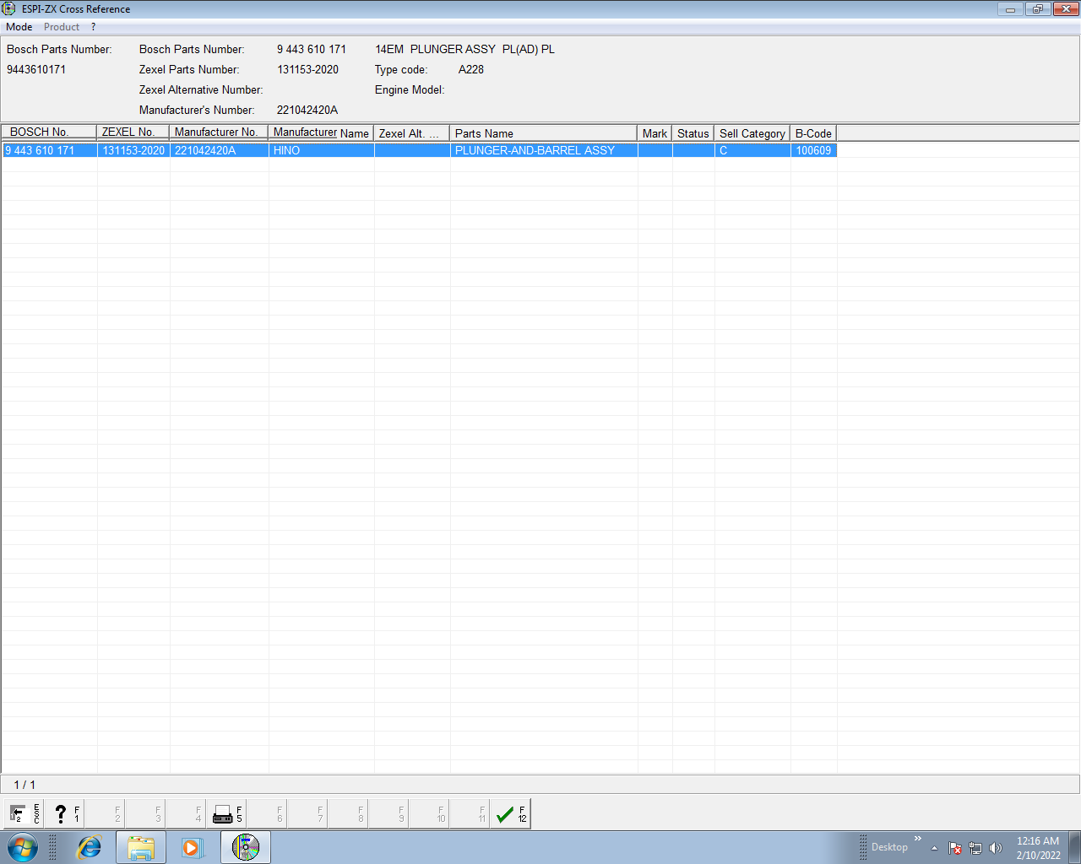
Task: Click the ESPI-ZX disc icon in taskbar
Action: point(246,847)
